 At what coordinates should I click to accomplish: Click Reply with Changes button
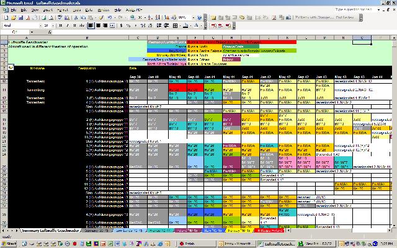click(x=314, y=17)
